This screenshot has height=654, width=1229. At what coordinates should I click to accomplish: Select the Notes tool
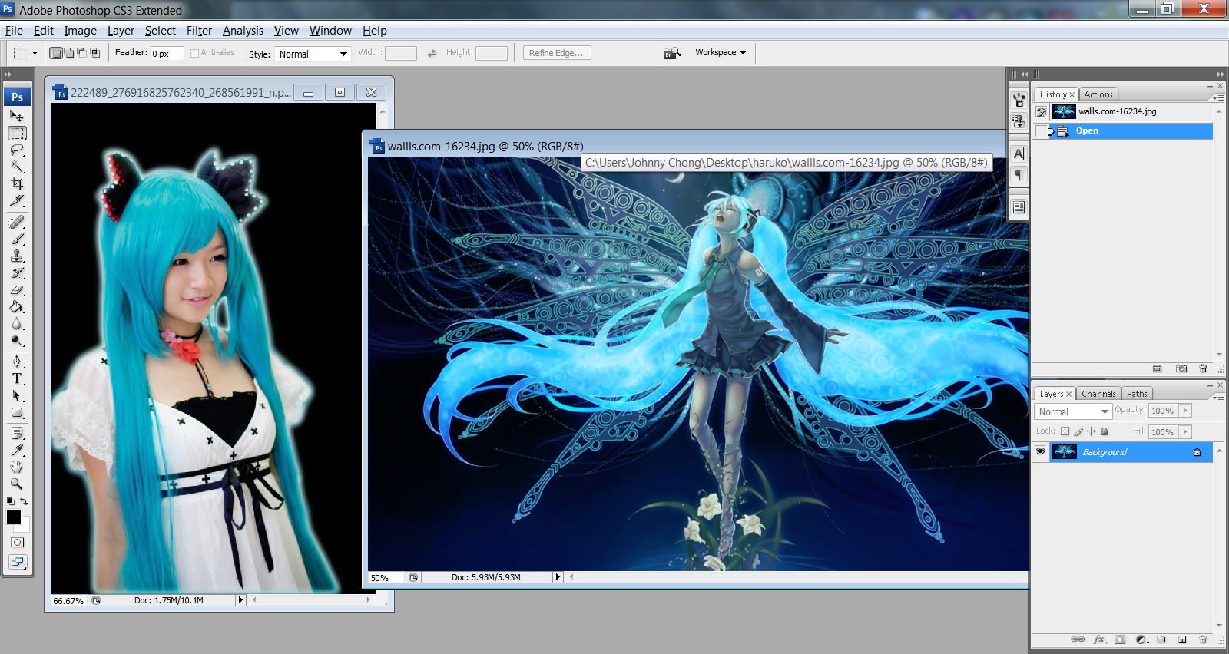point(17,434)
